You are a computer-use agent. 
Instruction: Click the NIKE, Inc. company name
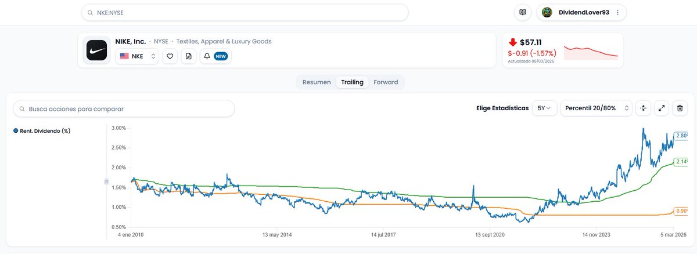click(131, 41)
